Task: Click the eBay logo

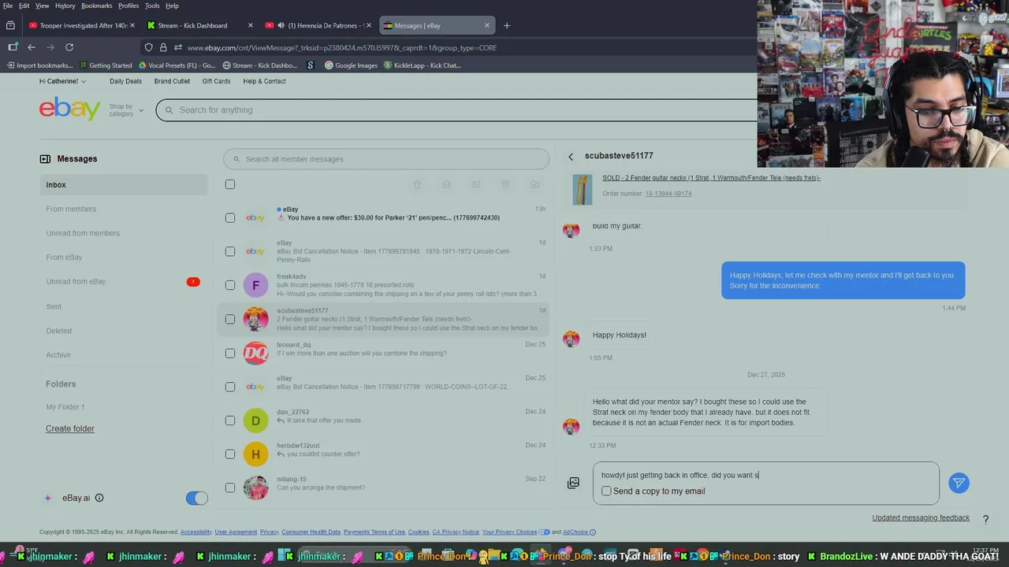Action: tap(69, 109)
